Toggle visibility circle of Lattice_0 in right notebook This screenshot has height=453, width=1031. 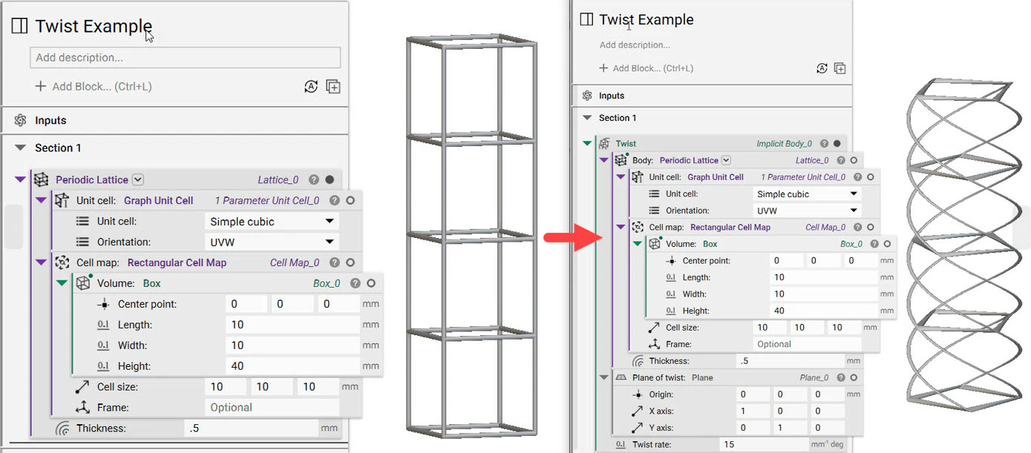pyautogui.click(x=854, y=160)
